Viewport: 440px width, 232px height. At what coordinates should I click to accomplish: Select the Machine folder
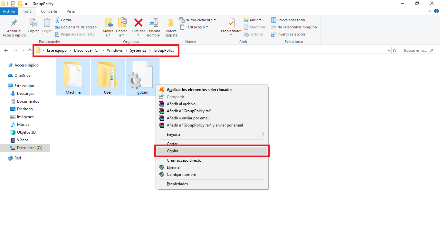[73, 77]
